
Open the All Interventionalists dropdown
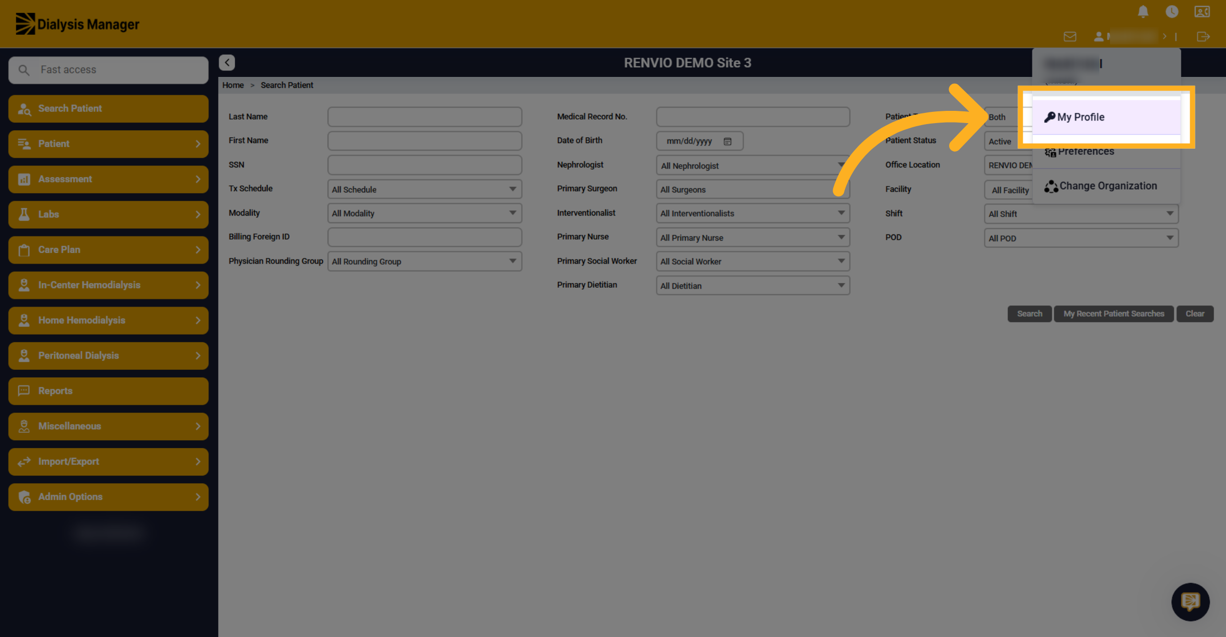click(753, 213)
